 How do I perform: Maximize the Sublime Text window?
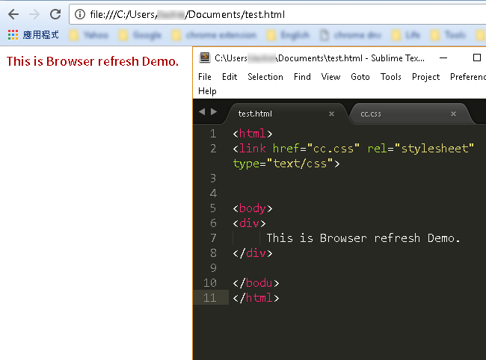477,58
